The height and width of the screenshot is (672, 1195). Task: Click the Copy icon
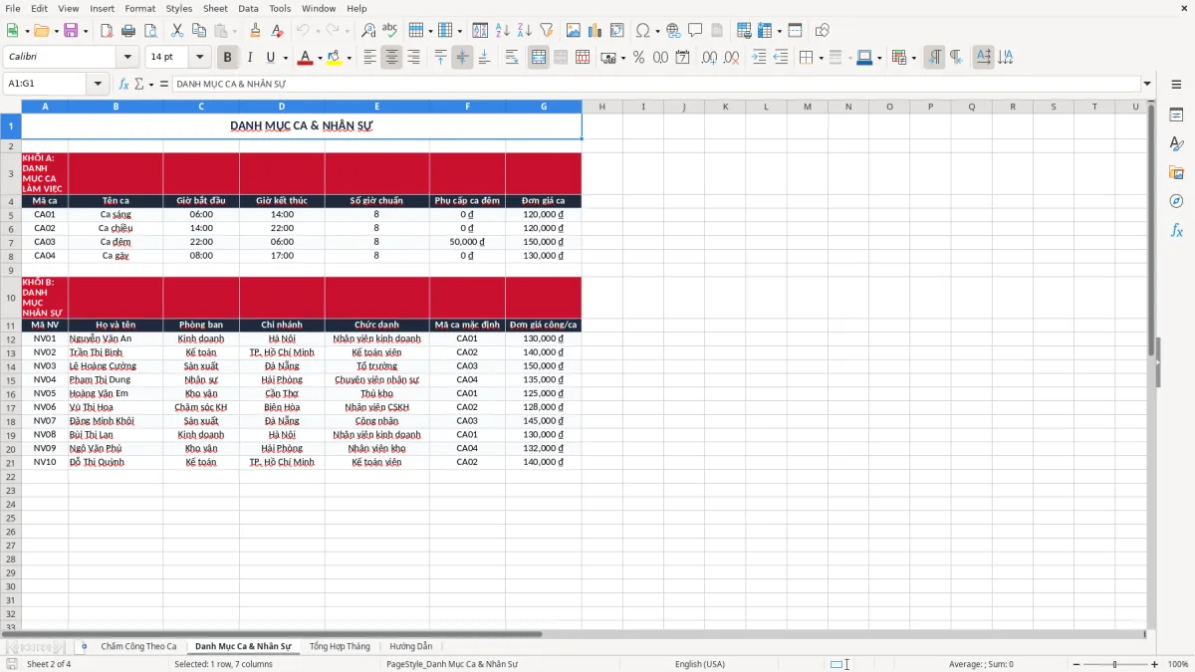[x=199, y=31]
